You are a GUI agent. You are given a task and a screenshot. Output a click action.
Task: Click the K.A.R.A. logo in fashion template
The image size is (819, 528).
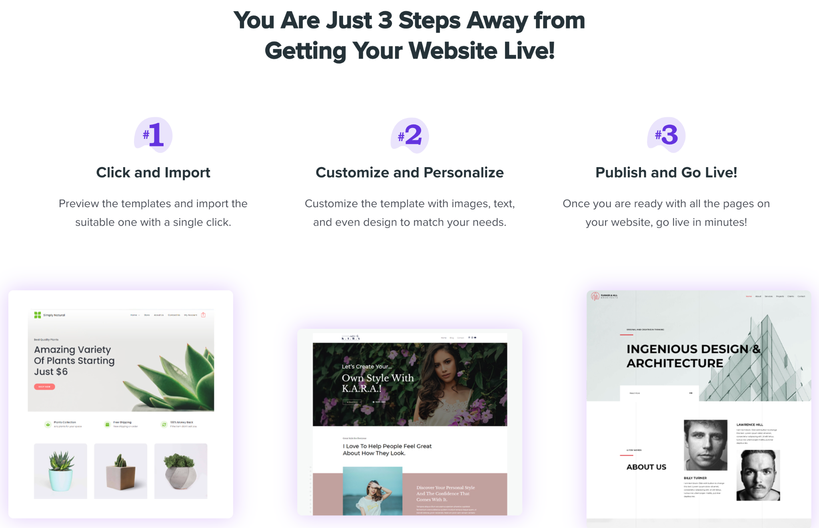351,338
